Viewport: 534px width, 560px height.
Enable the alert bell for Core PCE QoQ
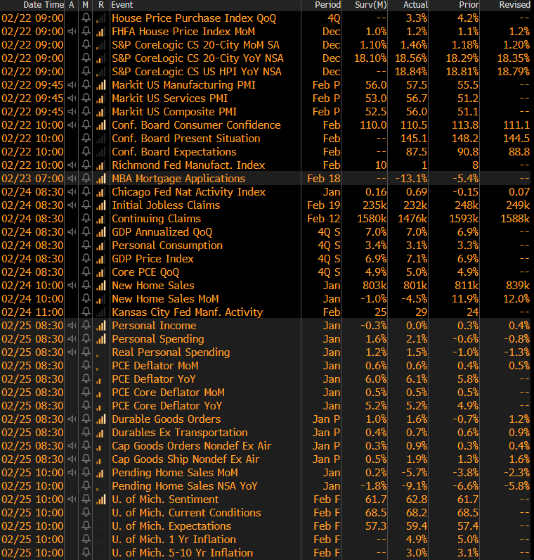[x=86, y=272]
